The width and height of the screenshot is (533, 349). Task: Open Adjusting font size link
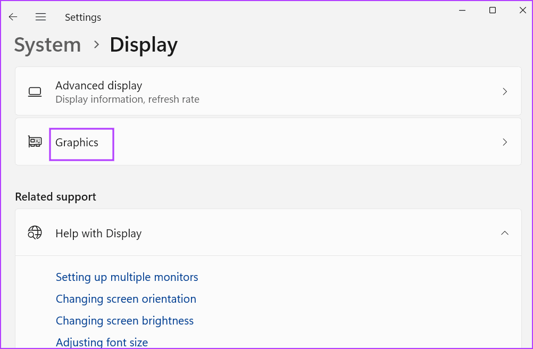(x=102, y=342)
